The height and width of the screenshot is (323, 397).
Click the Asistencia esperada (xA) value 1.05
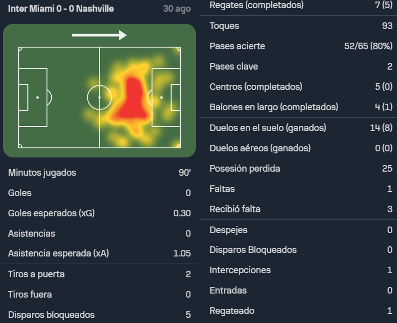[182, 253]
